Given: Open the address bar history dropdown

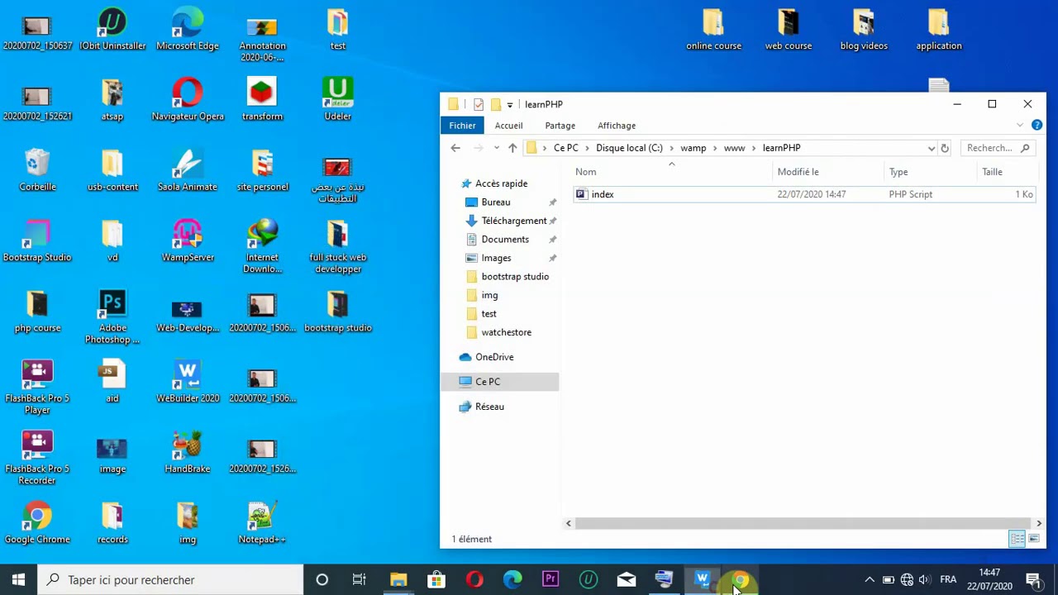Looking at the screenshot, I should [x=932, y=148].
